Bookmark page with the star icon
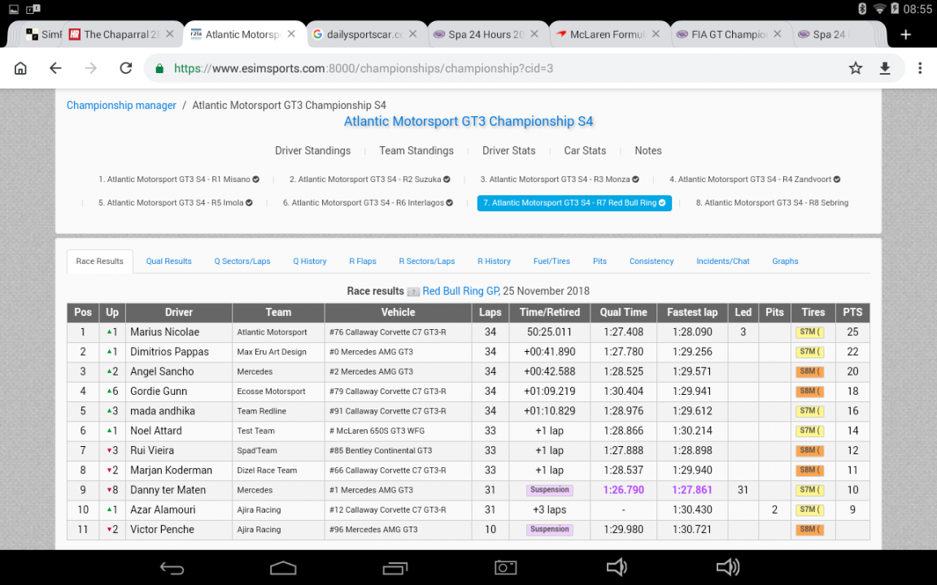This screenshot has width=937, height=585. point(855,68)
